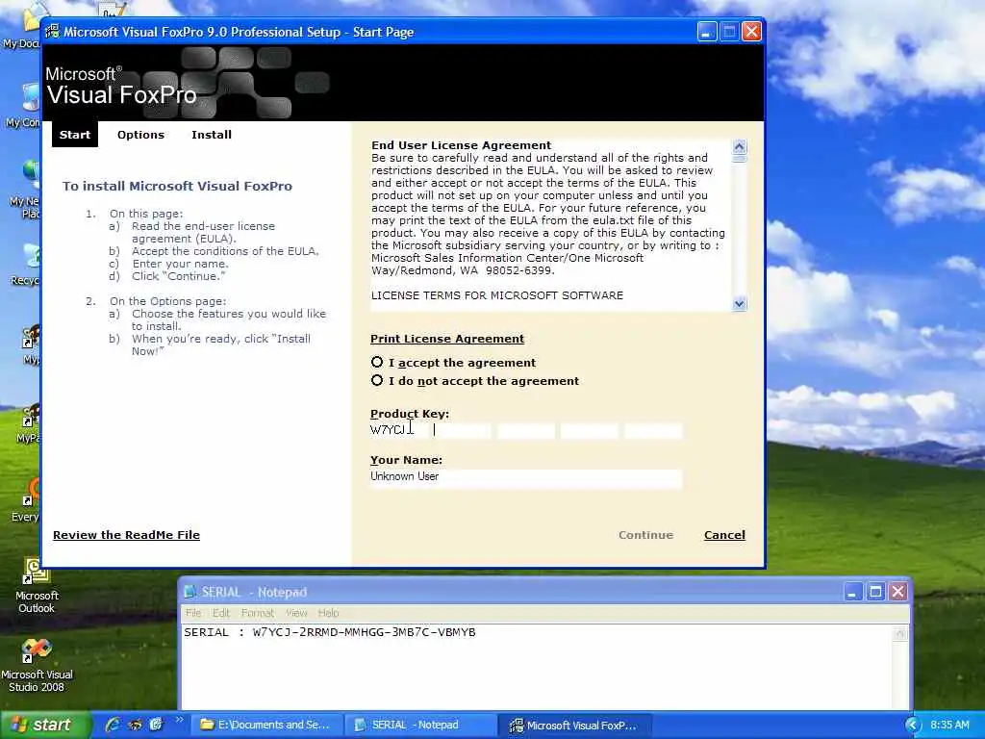The width and height of the screenshot is (985, 739).
Task: Click the serial key text in Notepad
Action: pos(364,632)
